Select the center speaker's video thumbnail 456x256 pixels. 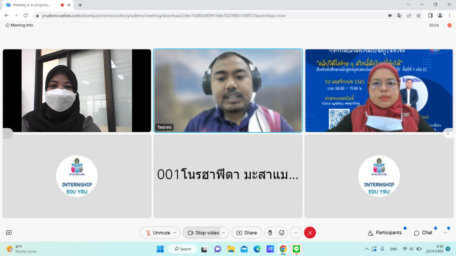pos(228,91)
